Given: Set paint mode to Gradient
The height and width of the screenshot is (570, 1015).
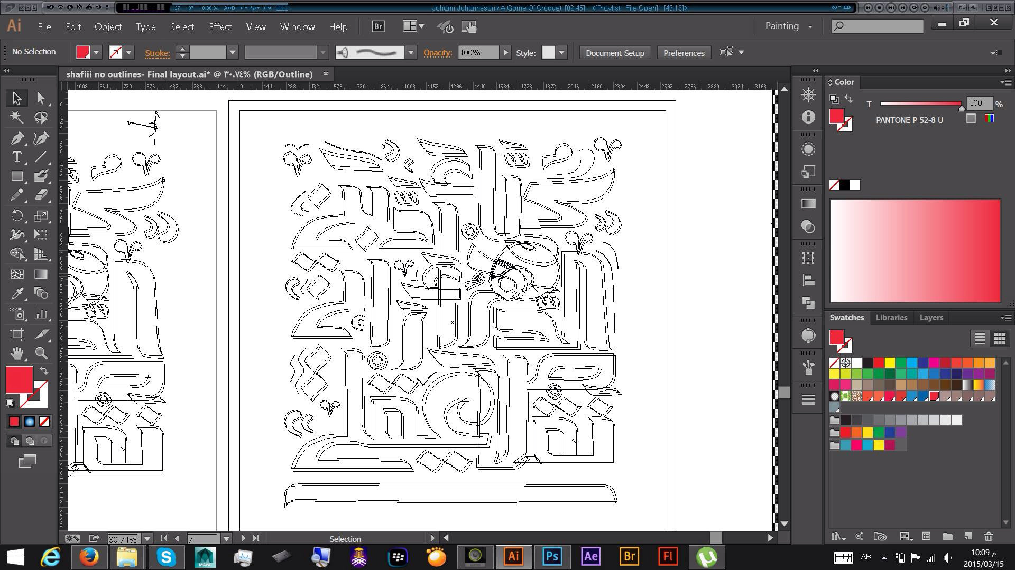Looking at the screenshot, I should [30, 422].
